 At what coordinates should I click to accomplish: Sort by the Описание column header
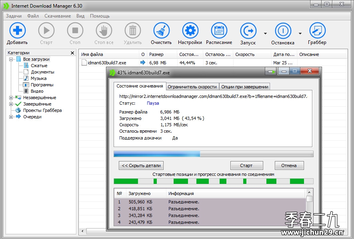pos(322,54)
